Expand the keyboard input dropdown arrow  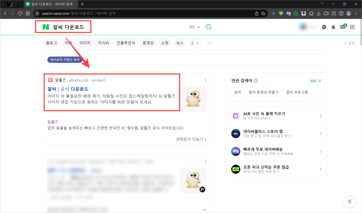(199, 27)
